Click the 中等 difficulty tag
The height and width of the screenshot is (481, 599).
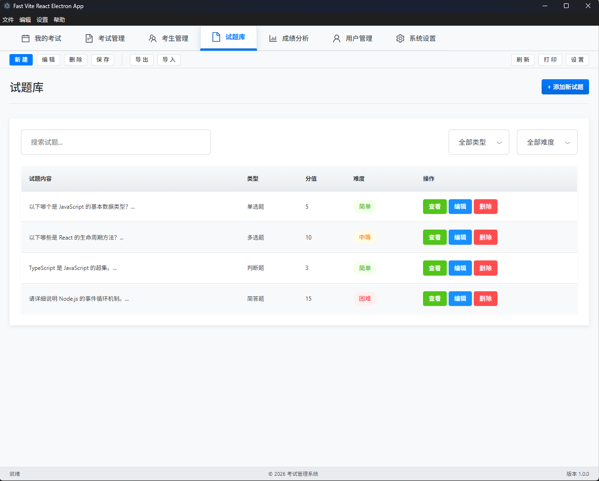pyautogui.click(x=365, y=238)
